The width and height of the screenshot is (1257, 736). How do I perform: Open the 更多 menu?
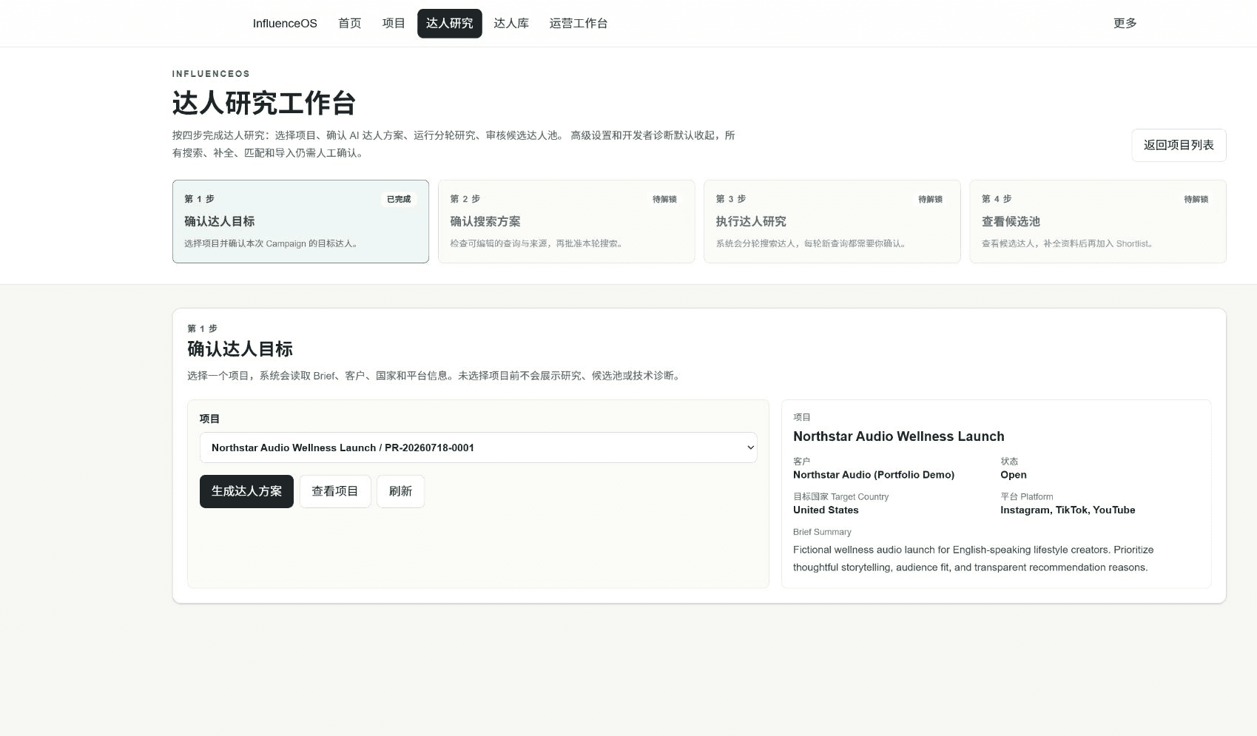tap(1125, 24)
